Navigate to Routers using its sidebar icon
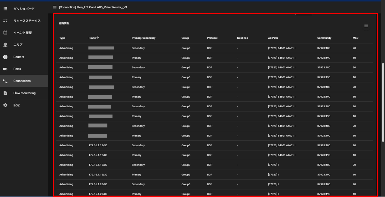 click(x=5, y=57)
